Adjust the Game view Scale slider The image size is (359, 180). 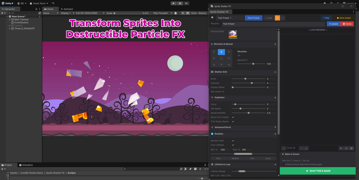[127, 13]
